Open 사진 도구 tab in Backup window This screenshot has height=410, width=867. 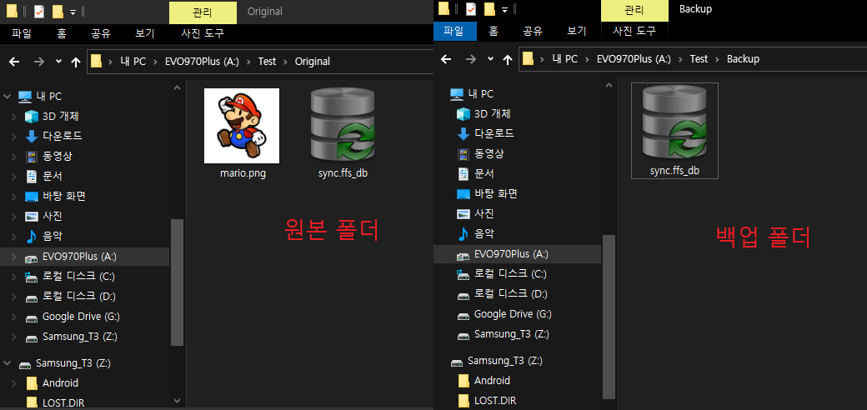pos(634,31)
